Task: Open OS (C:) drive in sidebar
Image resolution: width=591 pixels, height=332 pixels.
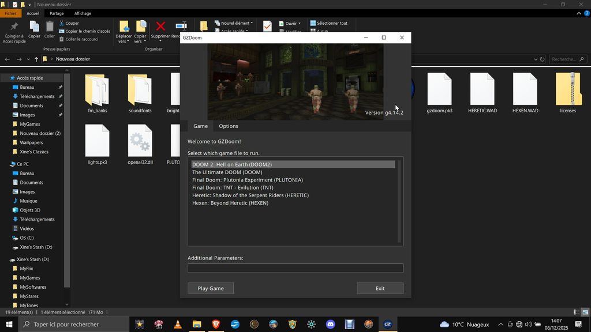Action: 27,238
